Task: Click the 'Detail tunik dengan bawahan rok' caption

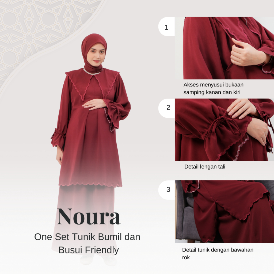Action: coord(218,254)
